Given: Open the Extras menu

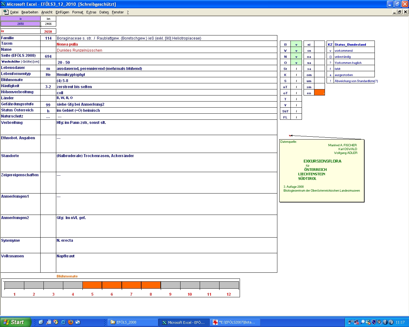Looking at the screenshot, I should click(x=91, y=12).
